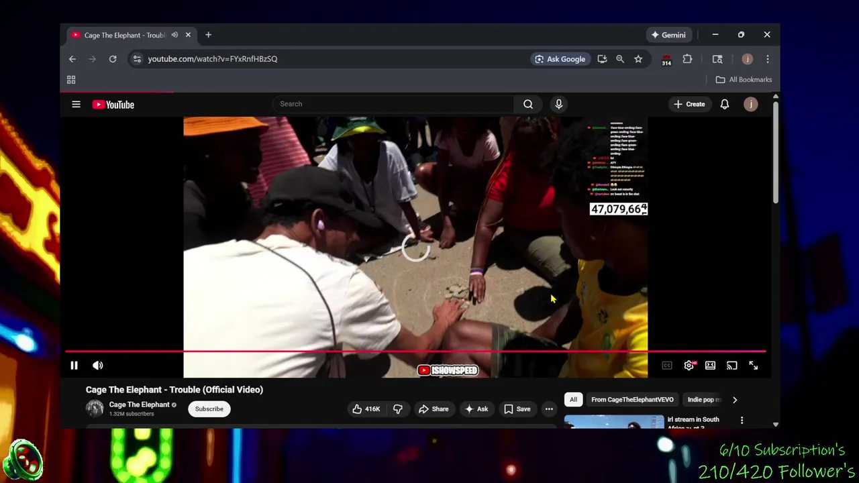859x483 pixels.
Task: Open more actions ellipsis beside Save
Action: (549, 409)
